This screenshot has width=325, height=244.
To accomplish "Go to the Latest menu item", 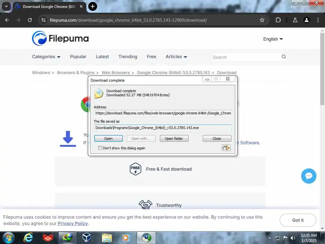I will tap(102, 57).
